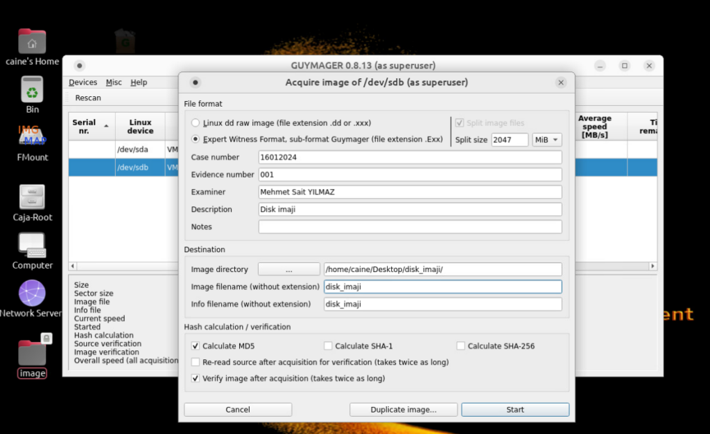The width and height of the screenshot is (710, 434).
Task: Click the Average speed column header
Action: point(594,127)
